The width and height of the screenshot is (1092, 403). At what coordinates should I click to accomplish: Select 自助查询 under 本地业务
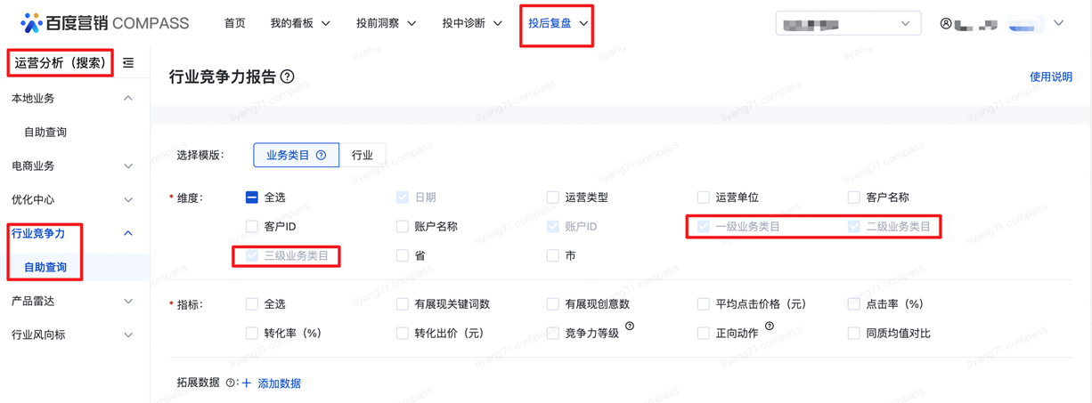tap(45, 133)
